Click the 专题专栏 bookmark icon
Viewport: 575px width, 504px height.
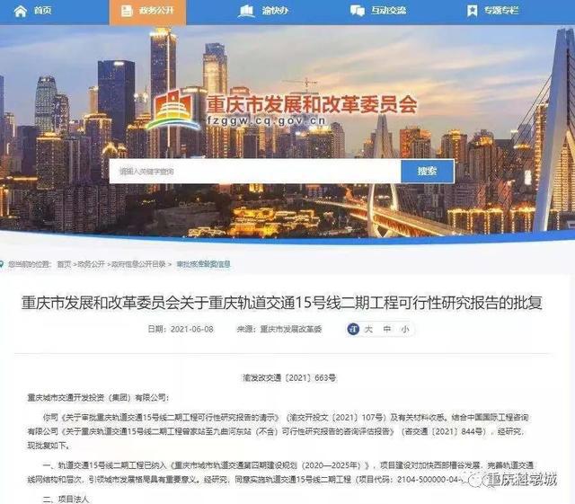click(x=472, y=11)
